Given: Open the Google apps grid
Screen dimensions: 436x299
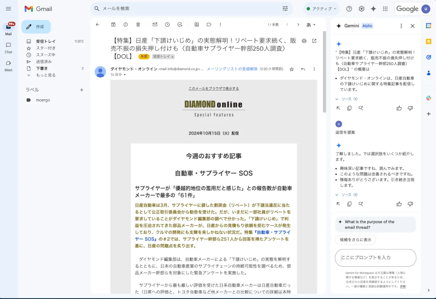Looking at the screenshot, I should tap(385, 9).
